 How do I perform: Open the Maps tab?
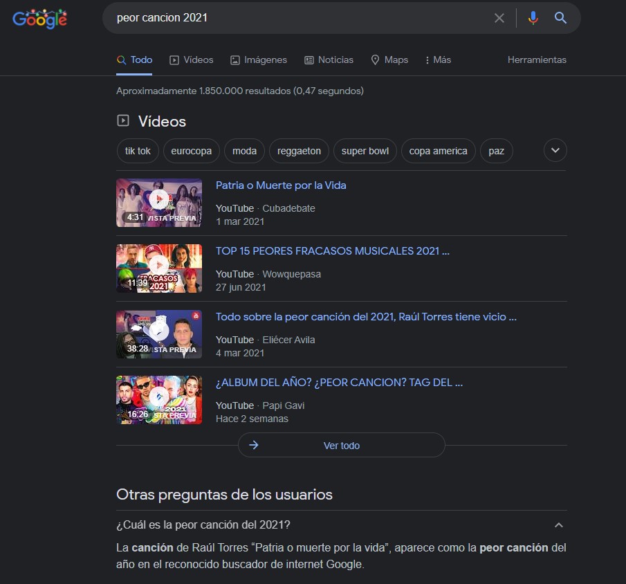(389, 60)
